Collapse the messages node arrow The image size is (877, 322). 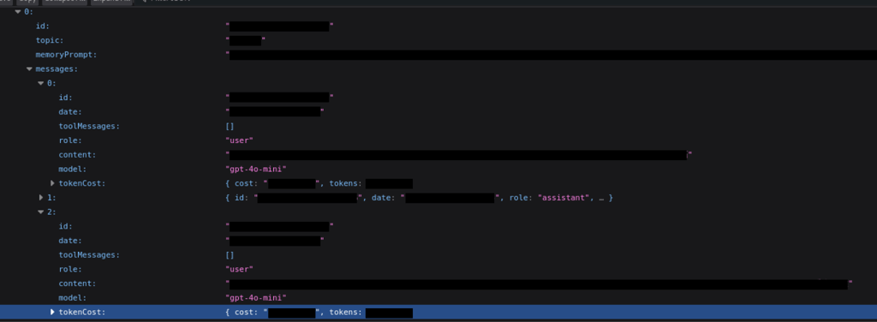pos(29,69)
